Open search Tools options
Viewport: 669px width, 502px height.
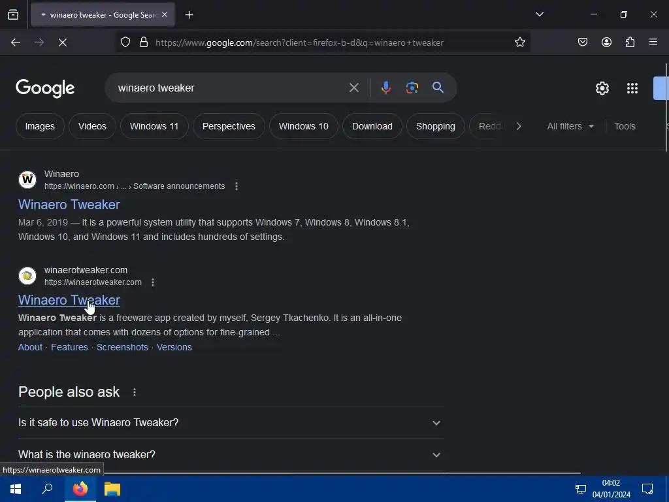click(625, 126)
